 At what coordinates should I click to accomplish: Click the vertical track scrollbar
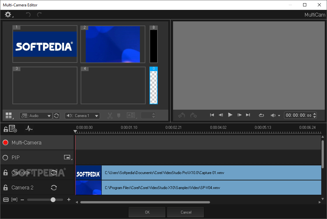tap(323, 154)
